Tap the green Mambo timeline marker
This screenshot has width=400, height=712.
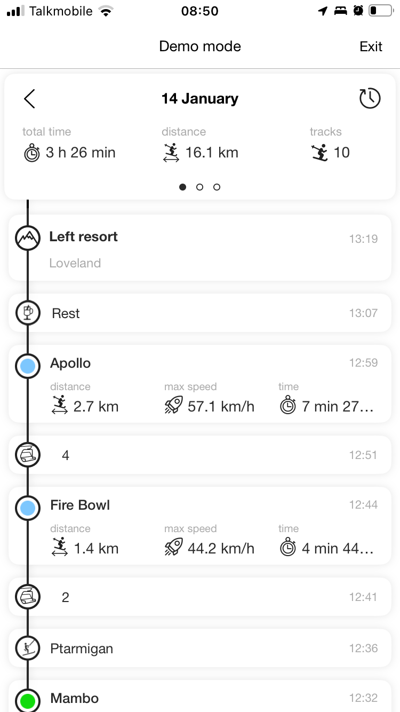(x=28, y=700)
